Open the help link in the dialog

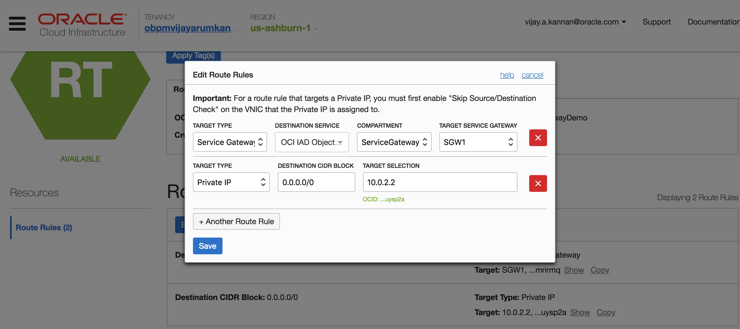(x=507, y=75)
